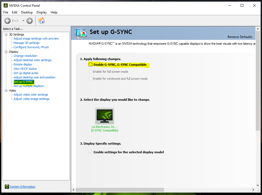The height and width of the screenshot is (195, 262).
Task: Select Set up G-SYNC in task tree
Action: coord(23,82)
